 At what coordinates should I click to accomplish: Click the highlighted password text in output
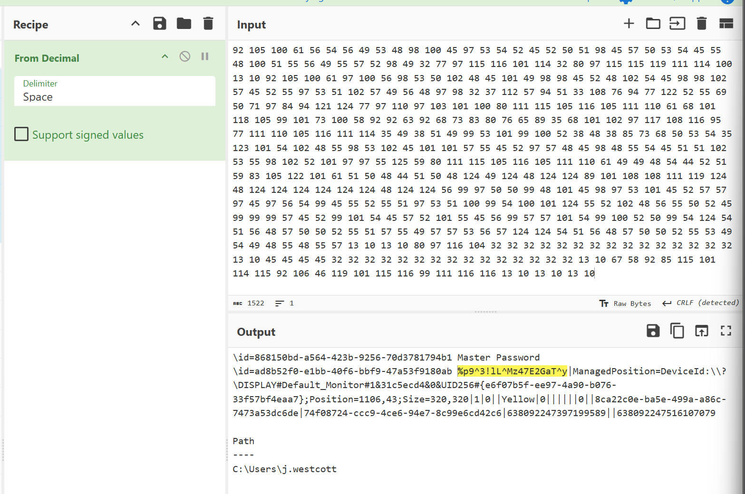[512, 371]
